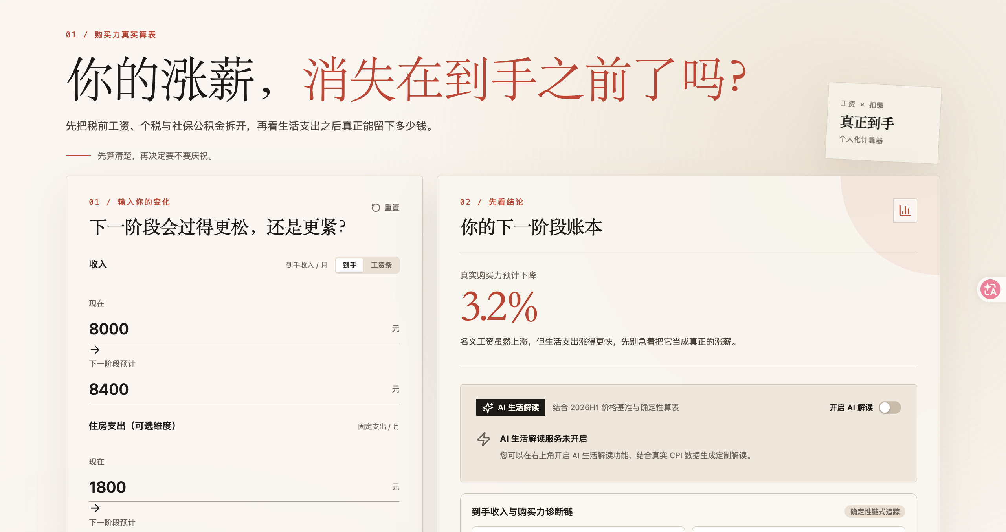
Task: Click the 到手收入与购买力诊断链 heading
Action: [522, 512]
